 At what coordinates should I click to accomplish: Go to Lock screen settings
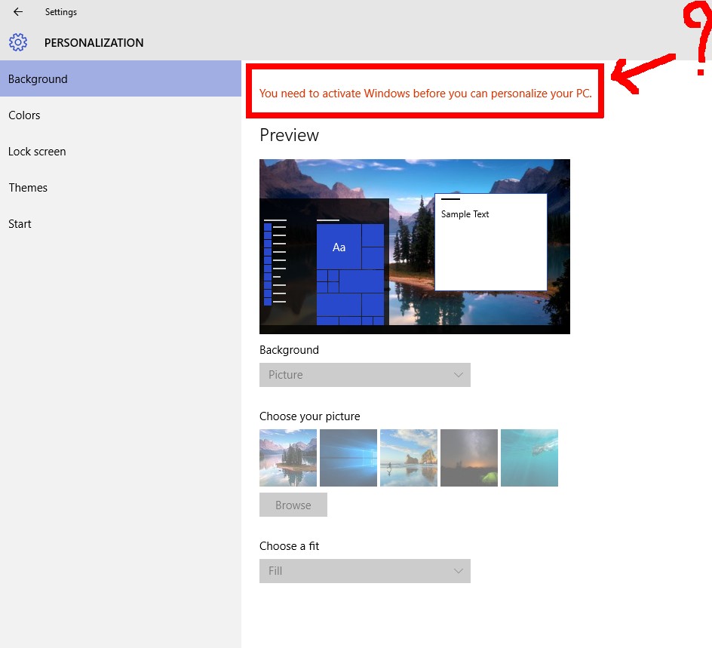(37, 152)
